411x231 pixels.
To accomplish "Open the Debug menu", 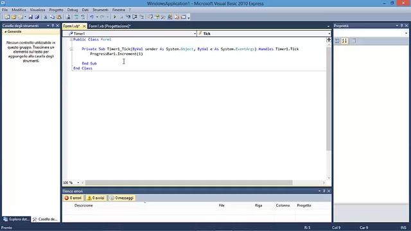I will pos(73,10).
